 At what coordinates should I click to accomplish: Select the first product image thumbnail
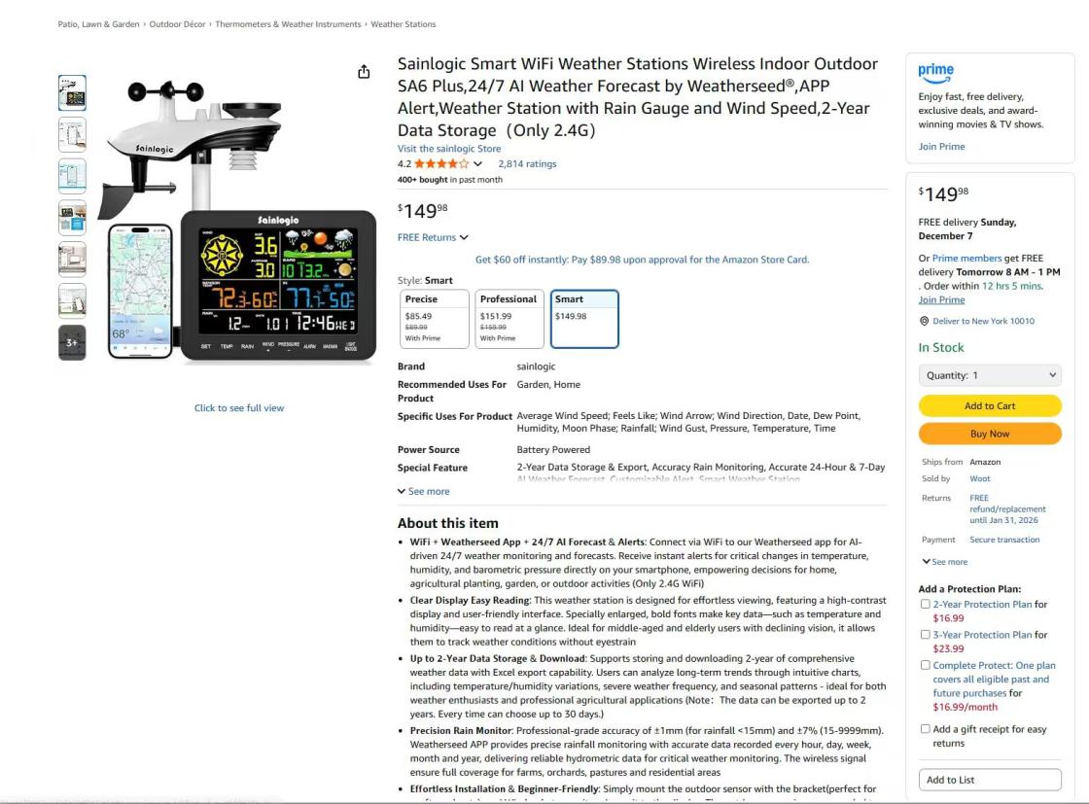[x=72, y=93]
